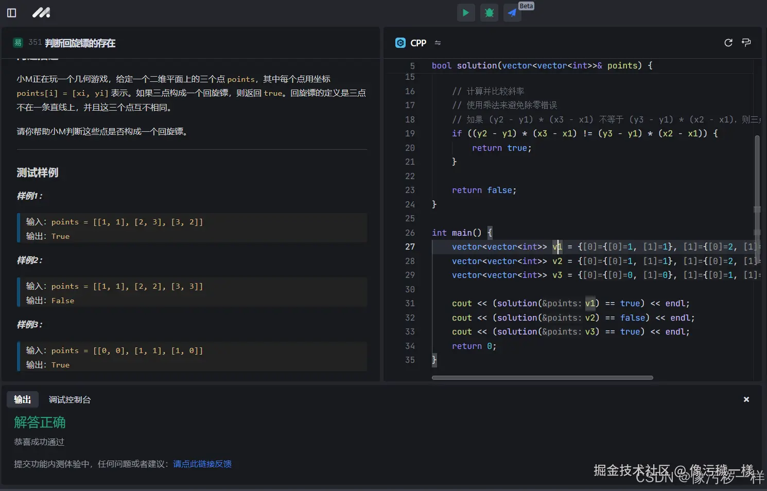Start debugging with the bug icon
Image resolution: width=767 pixels, height=491 pixels.
coord(489,13)
